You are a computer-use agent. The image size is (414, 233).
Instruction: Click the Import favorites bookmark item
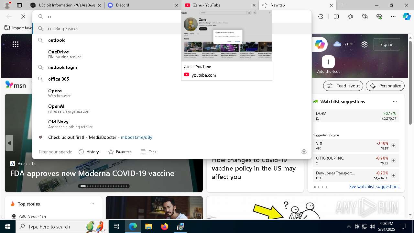point(19,28)
